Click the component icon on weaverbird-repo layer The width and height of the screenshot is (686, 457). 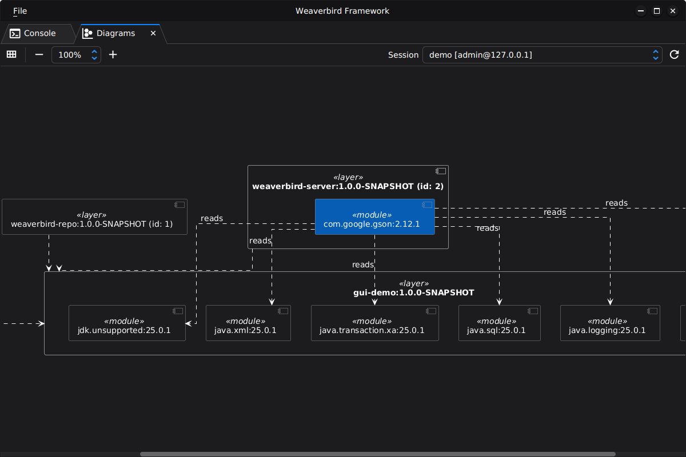coord(179,205)
